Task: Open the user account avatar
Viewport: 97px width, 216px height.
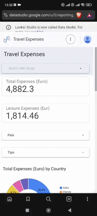Action: (87, 39)
